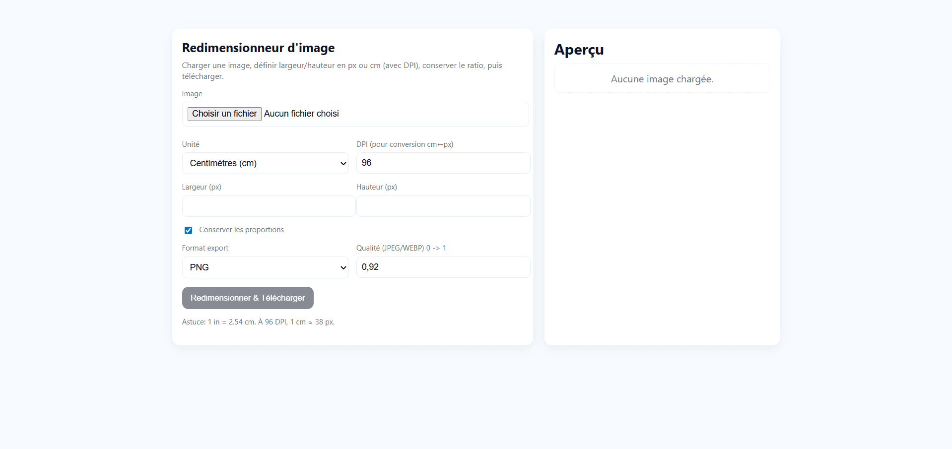This screenshot has height=449, width=952.
Task: Click the 'Unité' label text
Action: click(191, 144)
